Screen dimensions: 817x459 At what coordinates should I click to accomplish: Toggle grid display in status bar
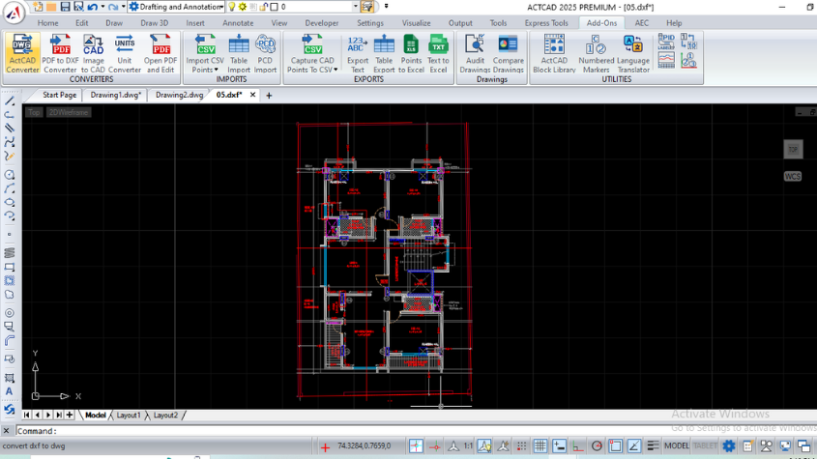click(540, 446)
